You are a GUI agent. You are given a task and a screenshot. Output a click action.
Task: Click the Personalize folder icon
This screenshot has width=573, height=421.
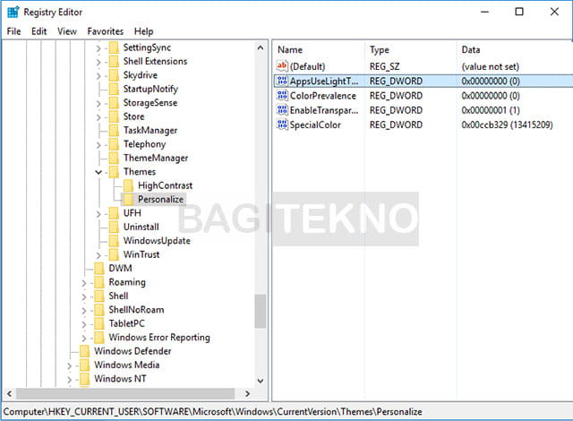click(129, 200)
